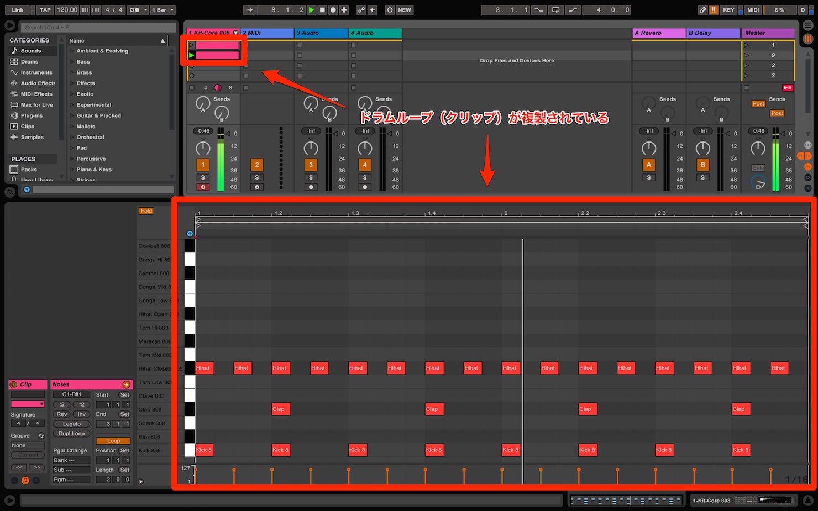818x511 pixels.
Task: Toggle the clip activator in Clip box
Action: coord(14,384)
